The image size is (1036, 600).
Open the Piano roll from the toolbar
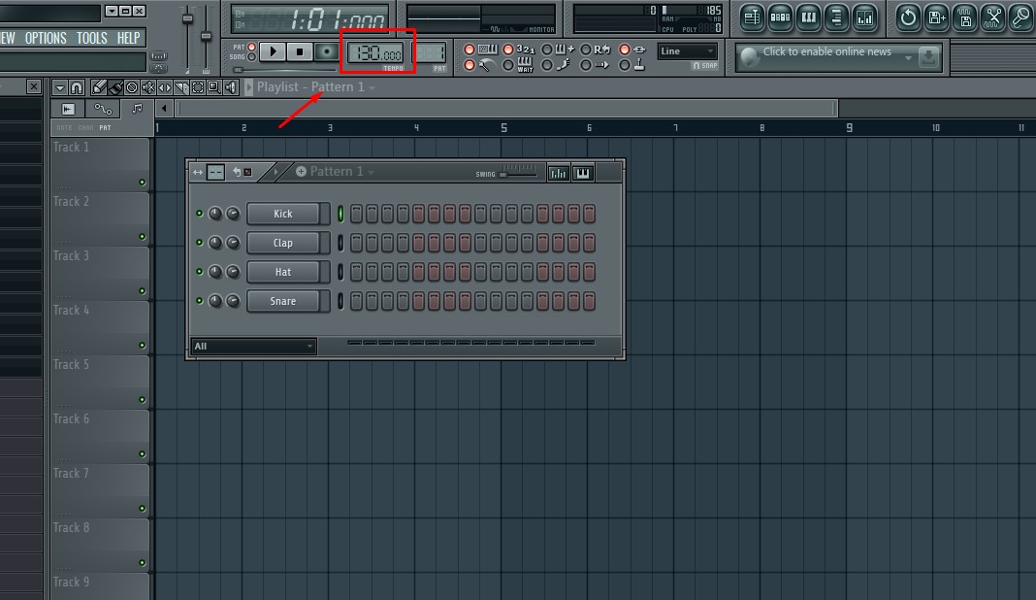(808, 17)
